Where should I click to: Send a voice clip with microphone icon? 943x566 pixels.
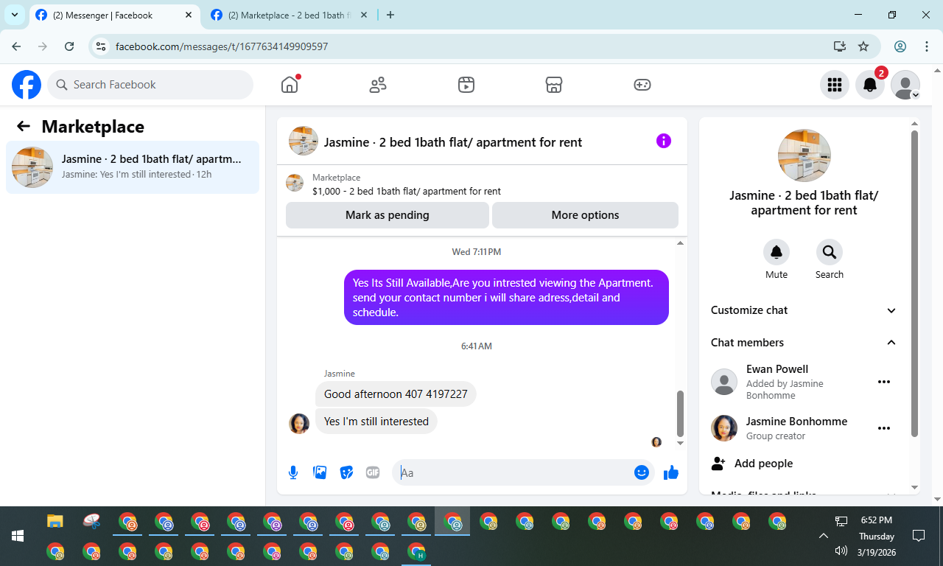tap(293, 472)
